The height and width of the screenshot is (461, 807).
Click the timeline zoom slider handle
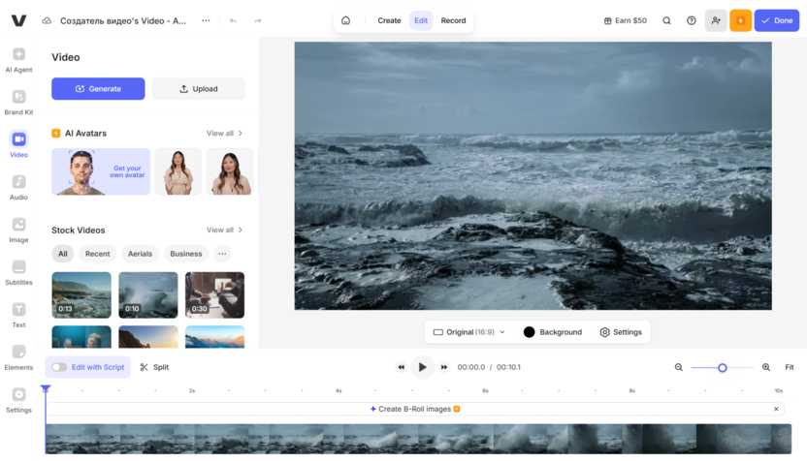723,368
